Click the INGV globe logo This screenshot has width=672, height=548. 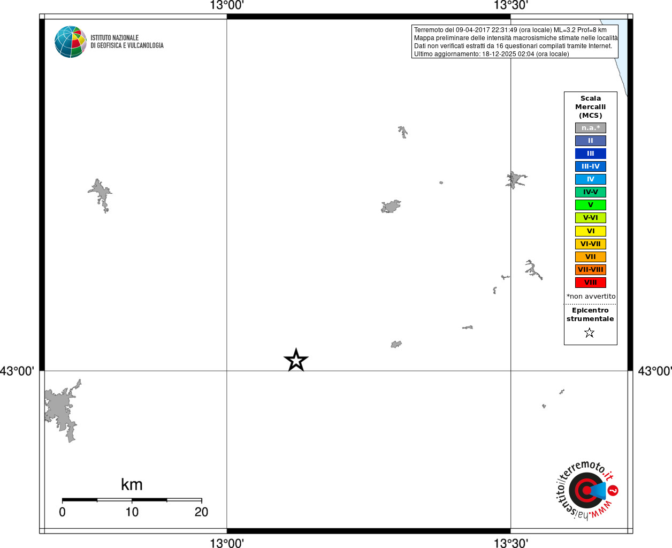pyautogui.click(x=71, y=42)
